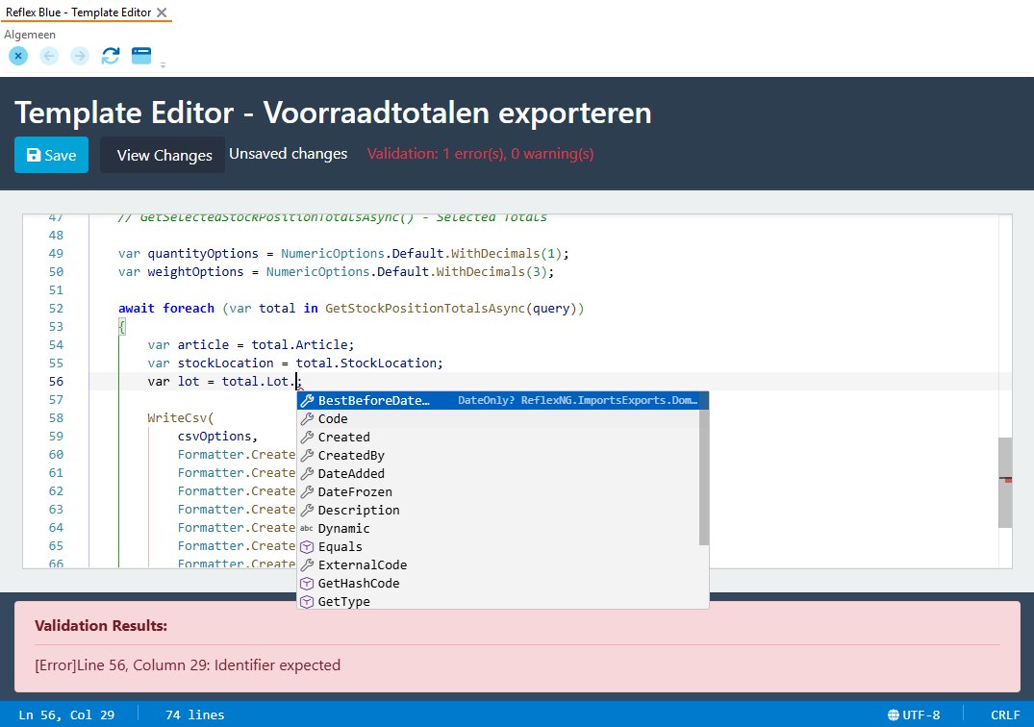Choose DateAdded from the autocomplete list
The height and width of the screenshot is (727, 1034).
click(x=498, y=473)
